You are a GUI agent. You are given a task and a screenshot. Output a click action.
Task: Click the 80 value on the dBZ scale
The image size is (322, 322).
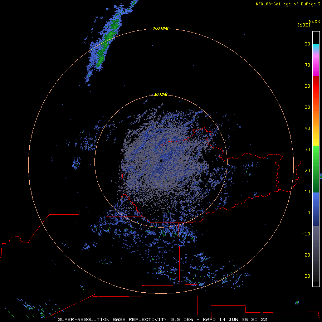point(307,44)
